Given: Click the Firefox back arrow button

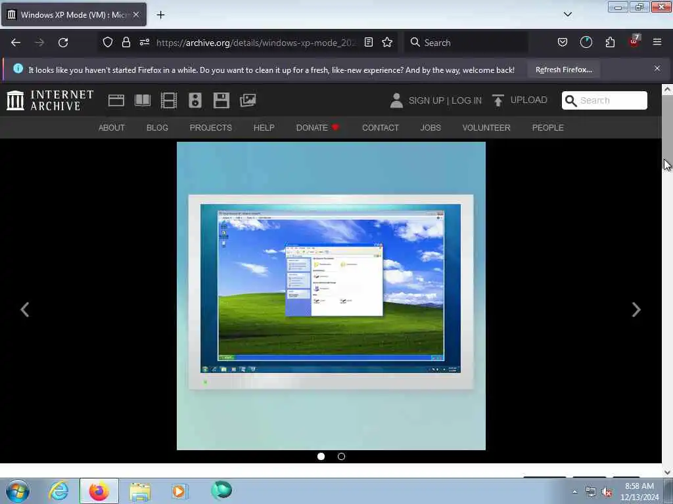Looking at the screenshot, I should point(16,43).
